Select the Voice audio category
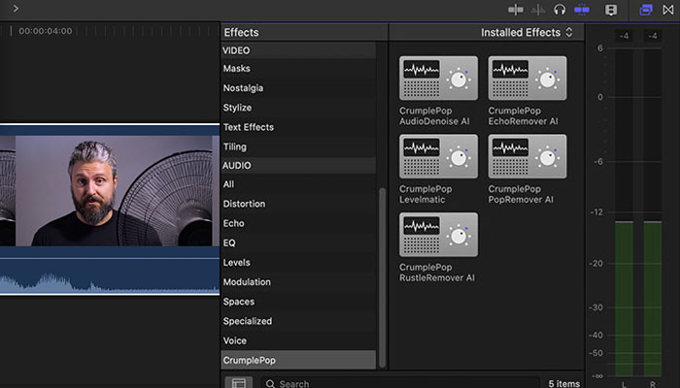Screen dimensions: 680x388 click(x=298, y=340)
